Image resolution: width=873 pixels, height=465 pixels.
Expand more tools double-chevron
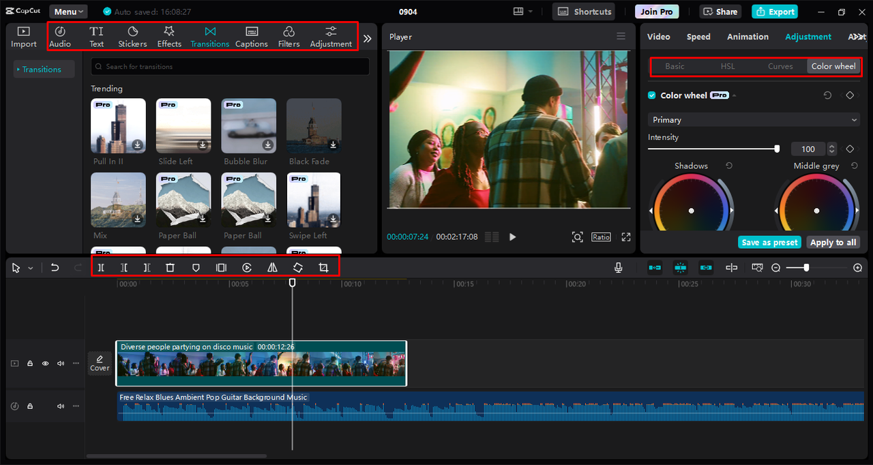pos(367,39)
